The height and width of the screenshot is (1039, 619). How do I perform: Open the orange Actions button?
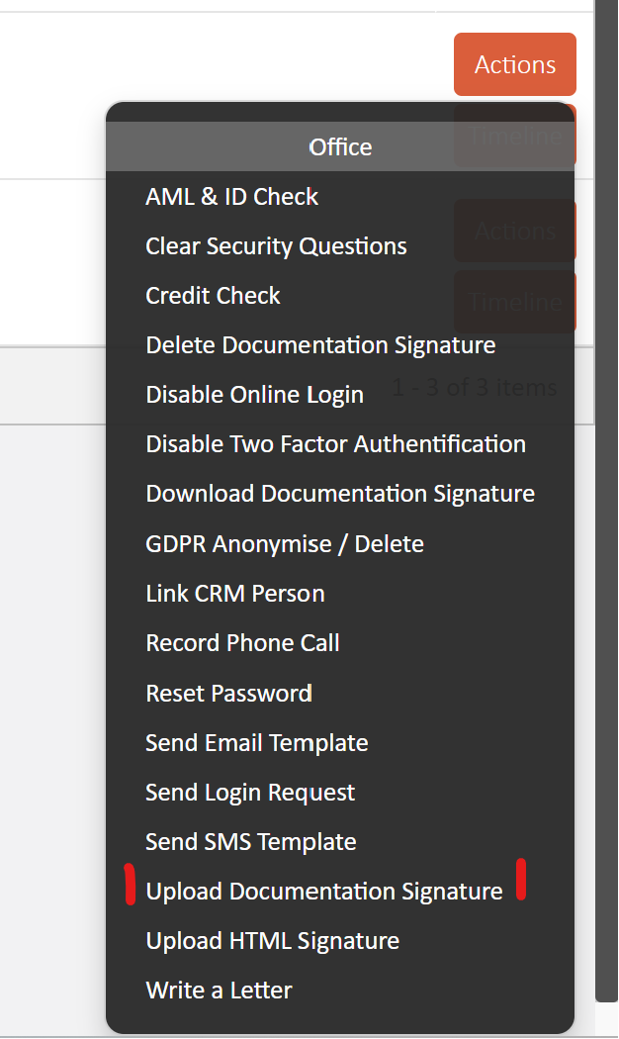pyautogui.click(x=514, y=64)
